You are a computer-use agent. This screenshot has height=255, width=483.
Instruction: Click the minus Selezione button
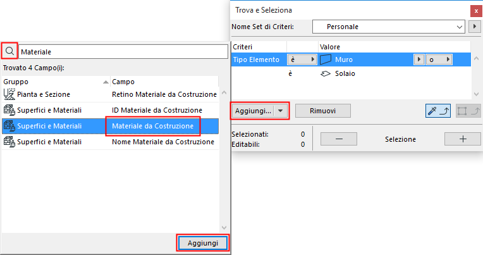click(x=339, y=139)
